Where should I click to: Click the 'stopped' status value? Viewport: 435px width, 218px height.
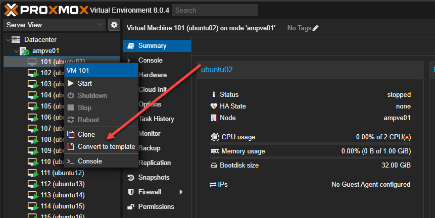pyautogui.click(x=399, y=95)
